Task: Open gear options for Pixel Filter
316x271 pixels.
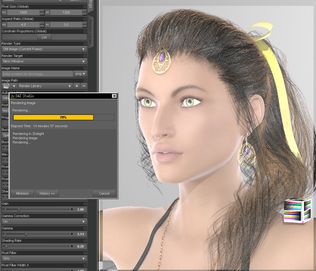Action: point(85,253)
